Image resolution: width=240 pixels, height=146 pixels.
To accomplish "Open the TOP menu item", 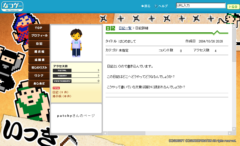I will tap(39, 28).
